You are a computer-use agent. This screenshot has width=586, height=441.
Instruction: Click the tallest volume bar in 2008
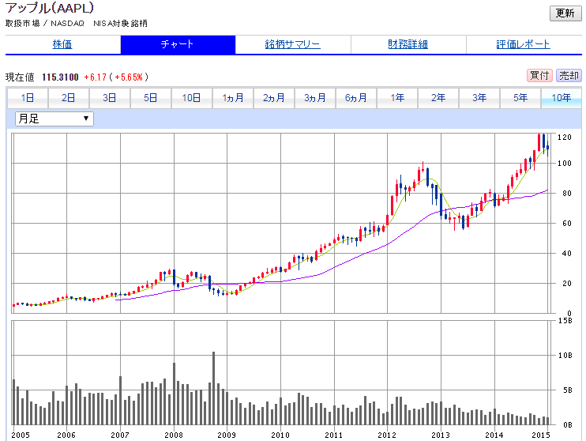pyautogui.click(x=213, y=389)
